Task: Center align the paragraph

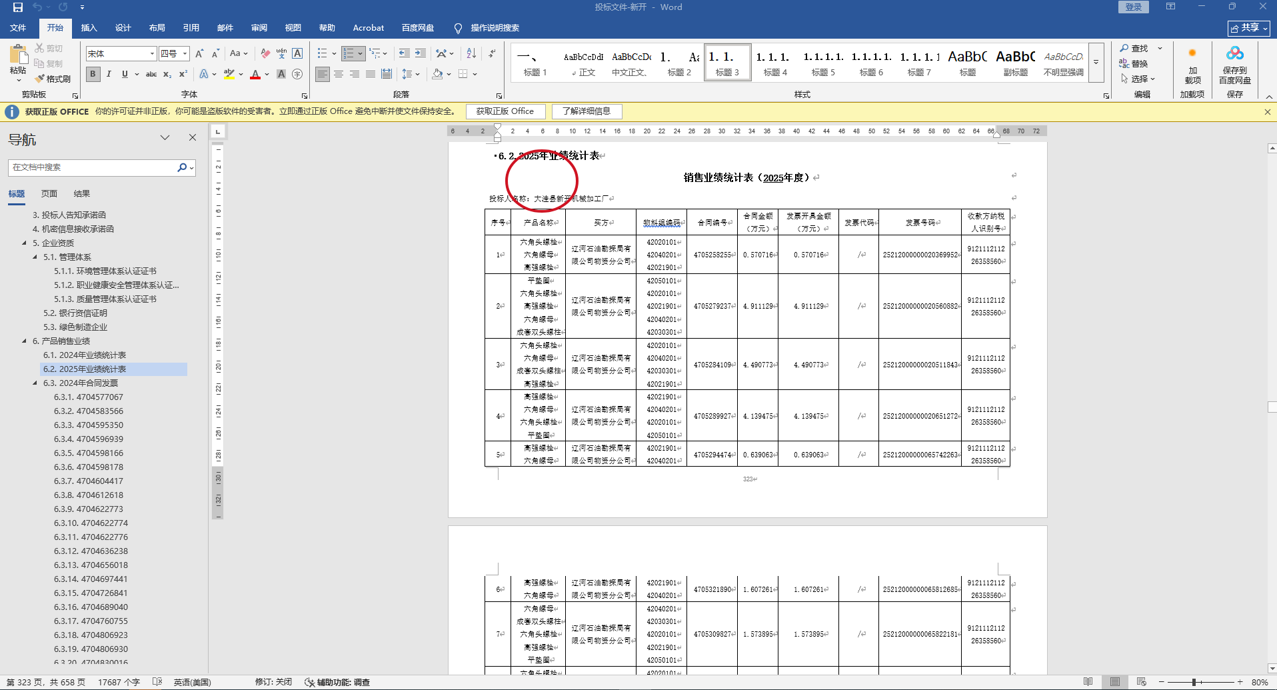Action: (339, 74)
